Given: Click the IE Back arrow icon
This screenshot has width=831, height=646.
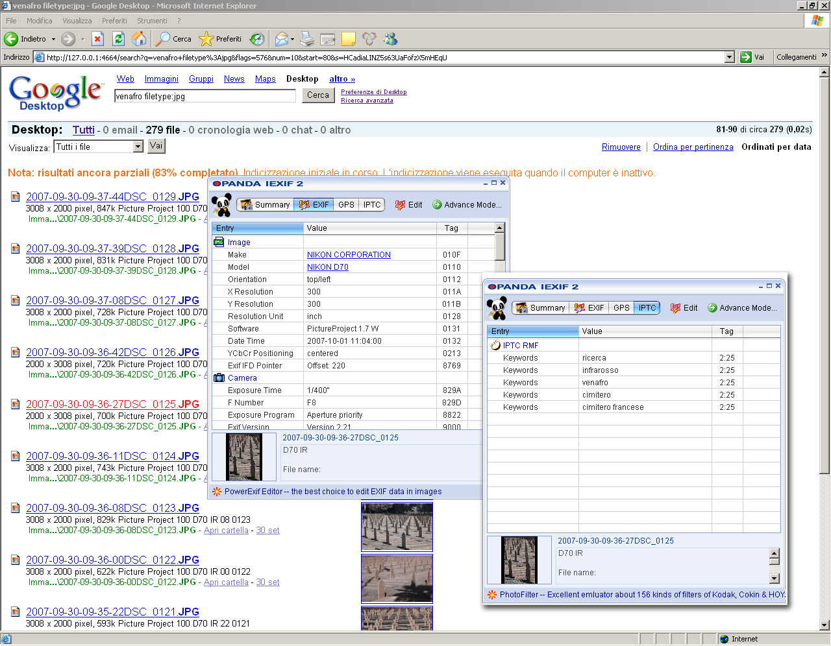Looking at the screenshot, I should coord(11,39).
